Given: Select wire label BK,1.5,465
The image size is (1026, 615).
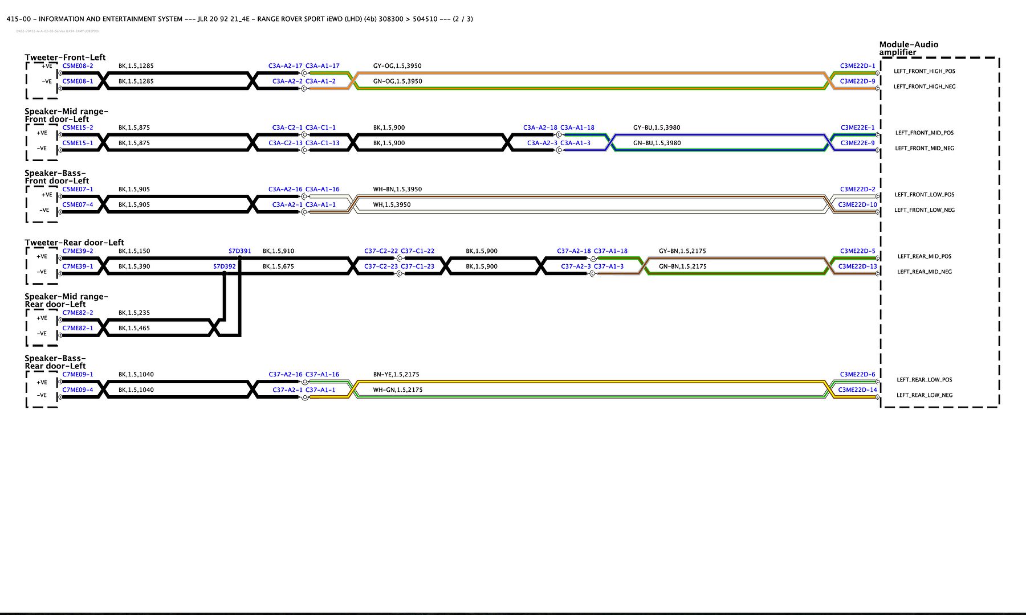Looking at the screenshot, I should 135,328.
